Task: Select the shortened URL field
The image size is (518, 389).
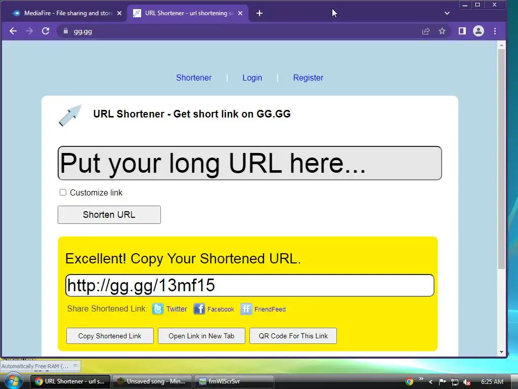Action: 250,285
